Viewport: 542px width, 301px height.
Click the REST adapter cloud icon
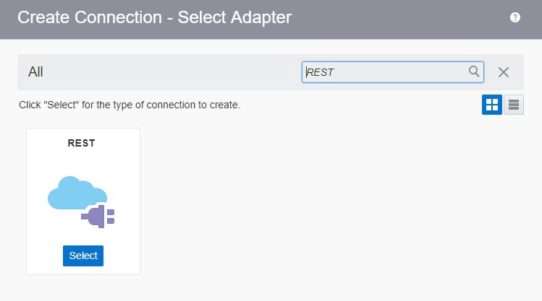(82, 204)
